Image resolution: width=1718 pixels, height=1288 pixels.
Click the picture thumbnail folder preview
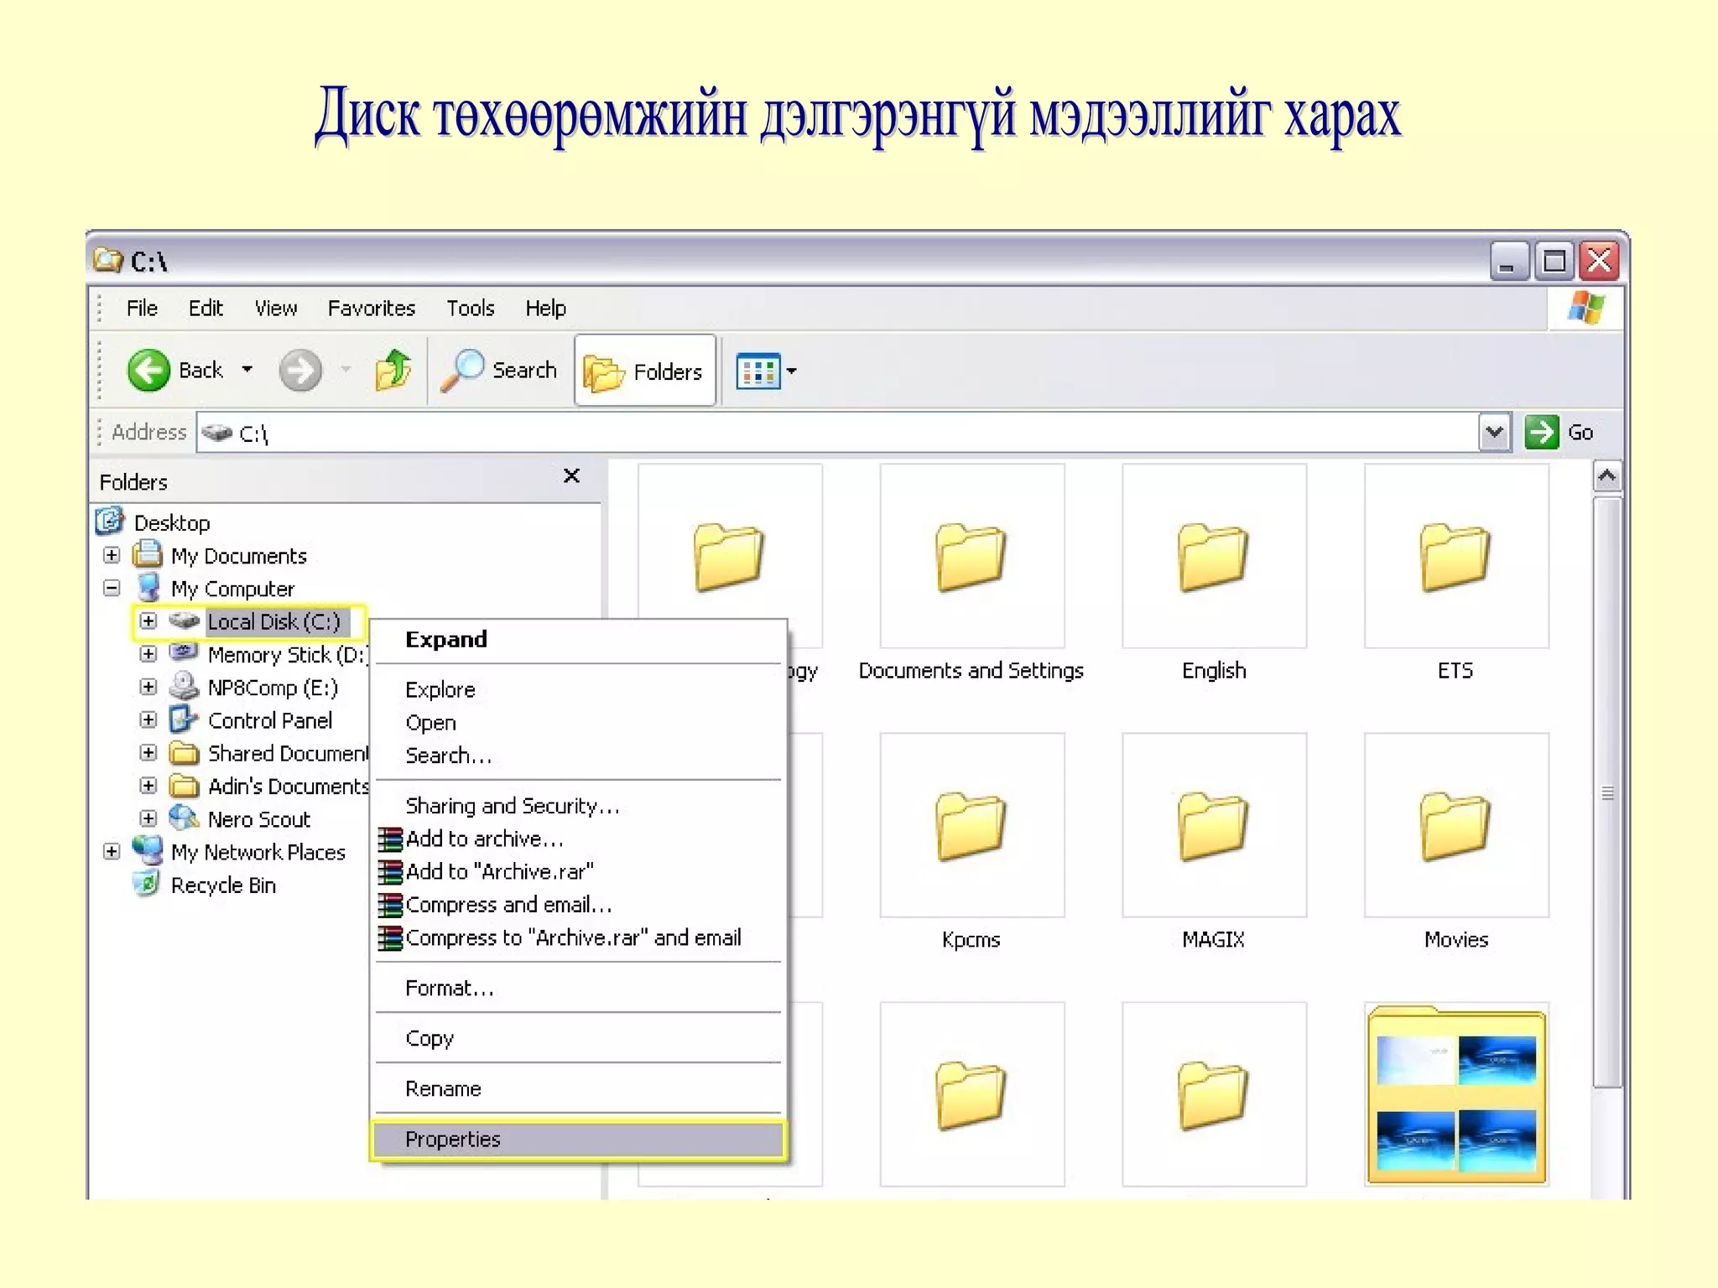pos(1456,1094)
